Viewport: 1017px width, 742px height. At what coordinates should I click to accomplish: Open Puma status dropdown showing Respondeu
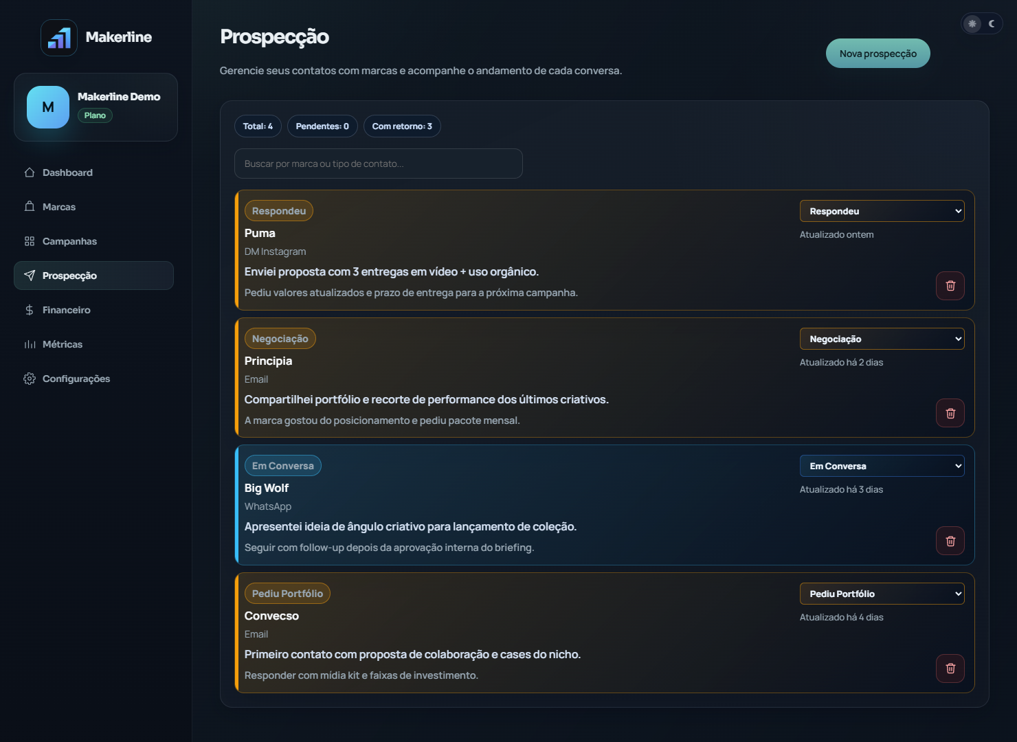(x=882, y=211)
